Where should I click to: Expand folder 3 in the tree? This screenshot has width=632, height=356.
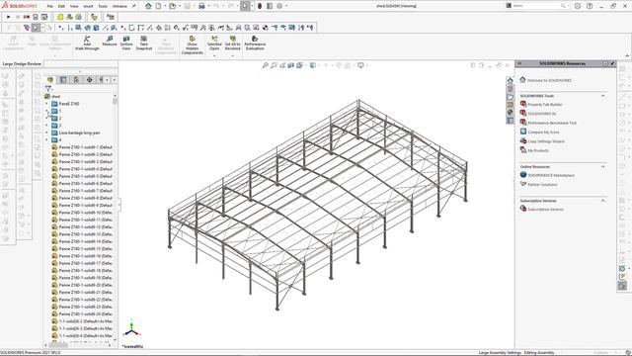pyautogui.click(x=46, y=126)
